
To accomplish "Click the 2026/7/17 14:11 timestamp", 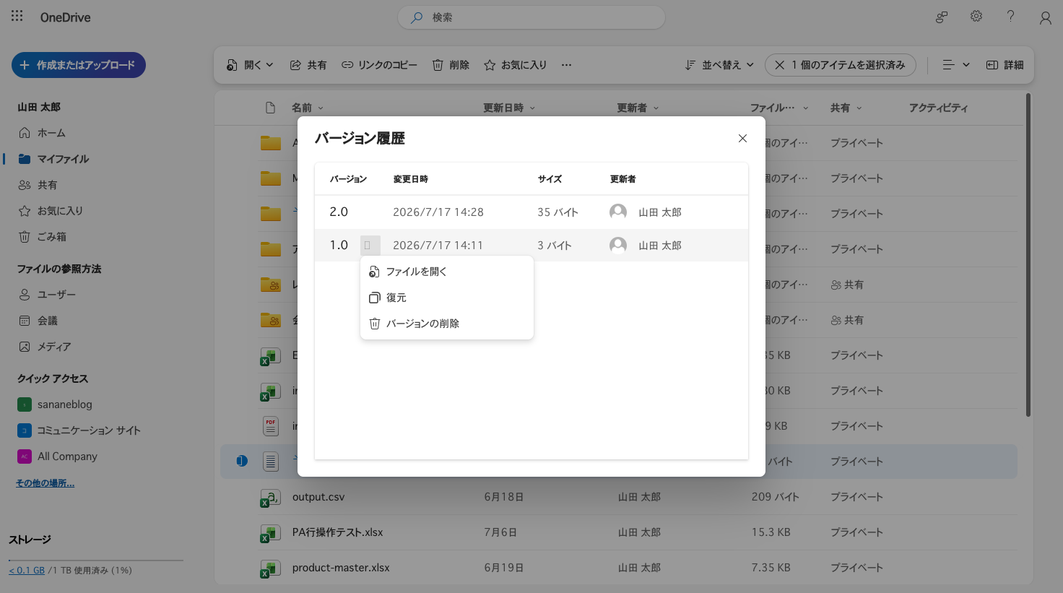I will (438, 246).
